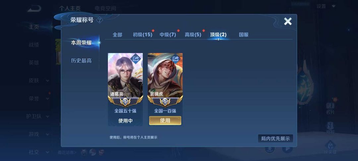Screen dimensions: 358x161
Task: Expand the 荣誉 sidebar menu
Action: 39,98
